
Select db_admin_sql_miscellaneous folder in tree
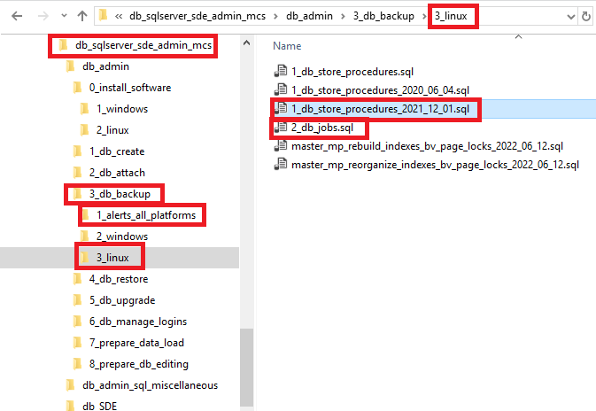click(151, 385)
